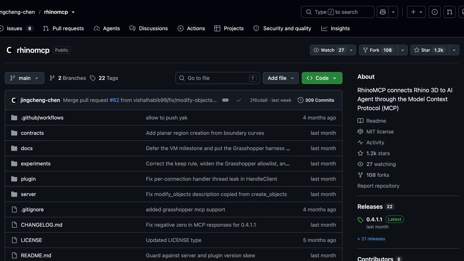Open the rhinomcp breadcrumb dropdown arrow
This screenshot has width=464, height=261.
[x=73, y=12]
